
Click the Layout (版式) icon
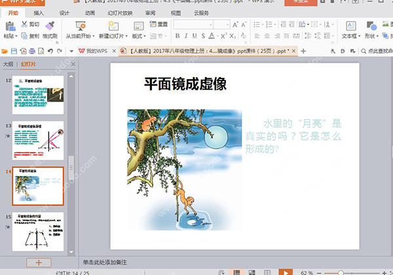[x=139, y=26]
